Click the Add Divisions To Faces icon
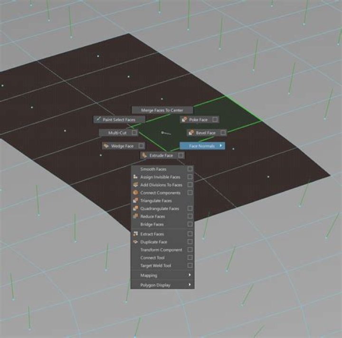The image size is (342, 338). pos(135,185)
